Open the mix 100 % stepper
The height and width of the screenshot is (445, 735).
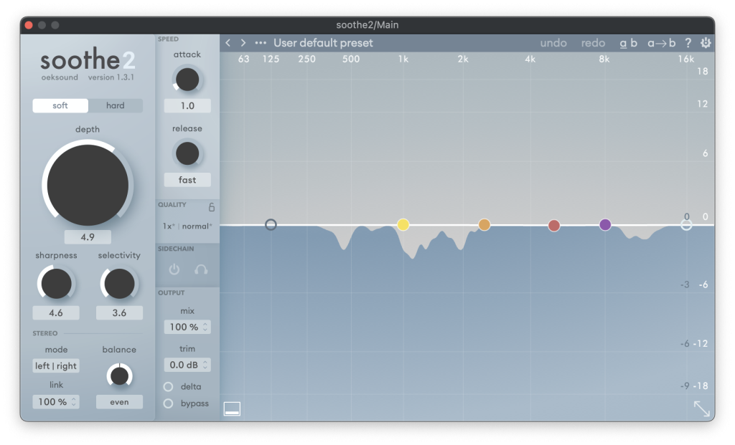click(x=187, y=327)
